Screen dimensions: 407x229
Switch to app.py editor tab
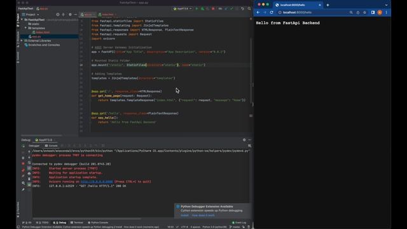(87, 15)
